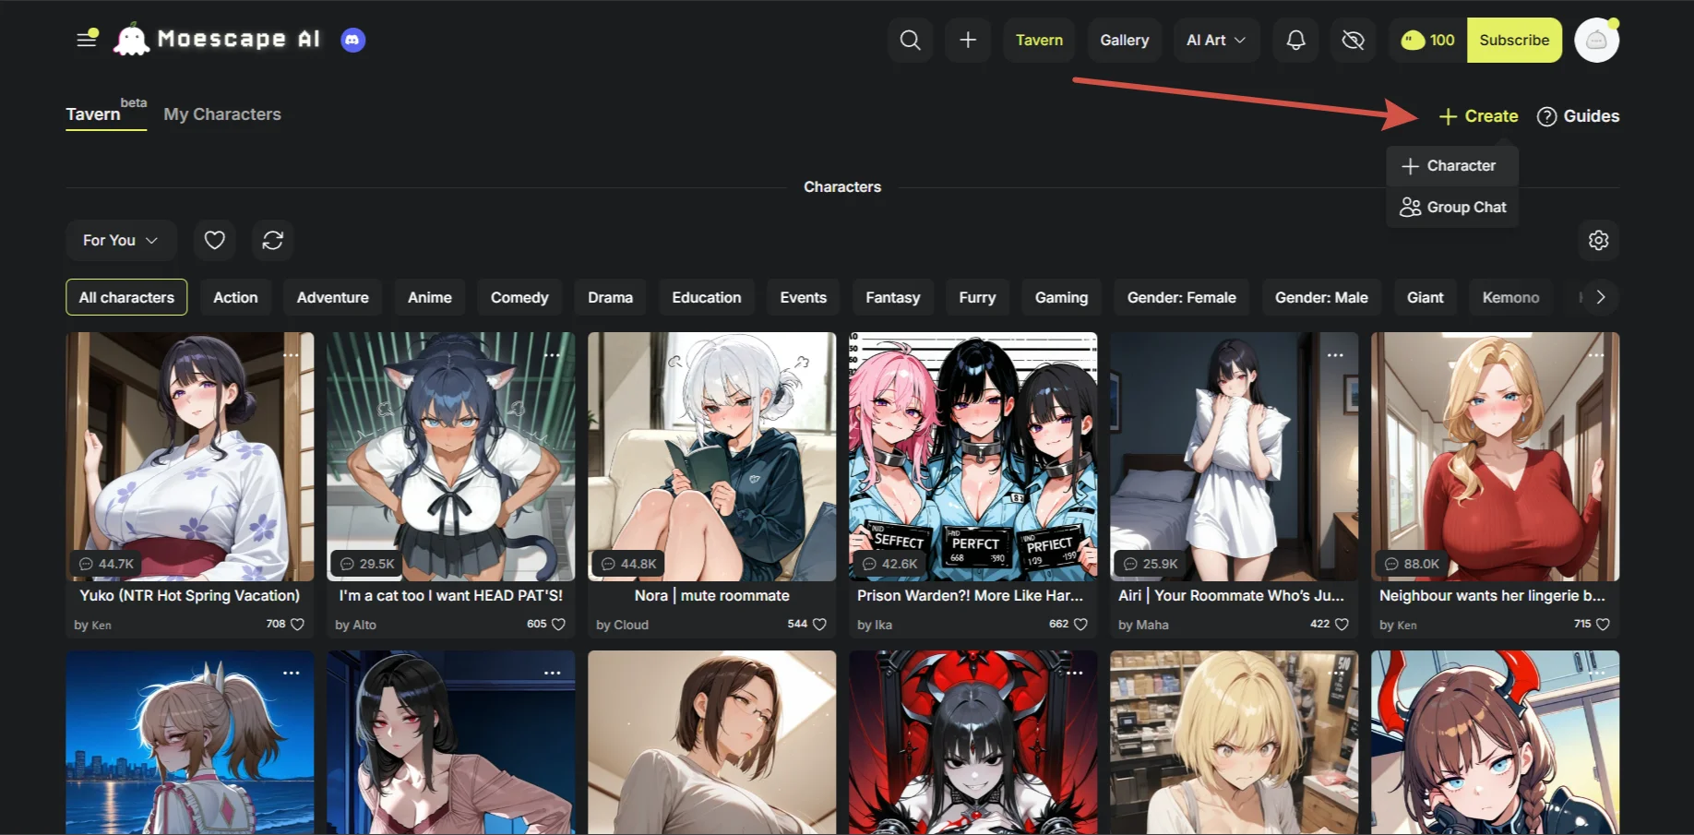Open the hamburger menu icon

tap(87, 39)
